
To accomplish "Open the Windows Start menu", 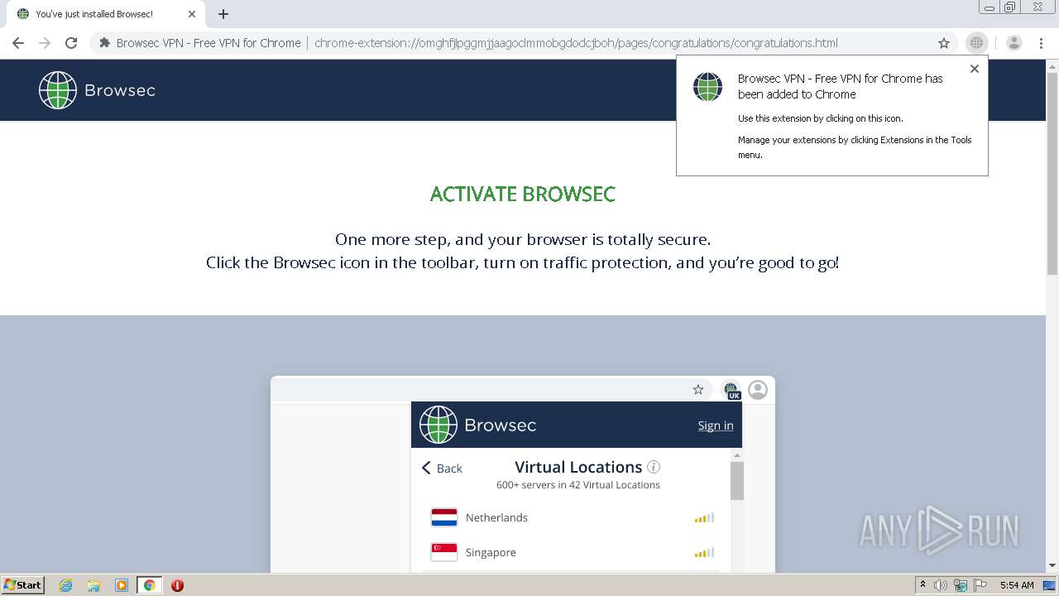I will (x=23, y=585).
